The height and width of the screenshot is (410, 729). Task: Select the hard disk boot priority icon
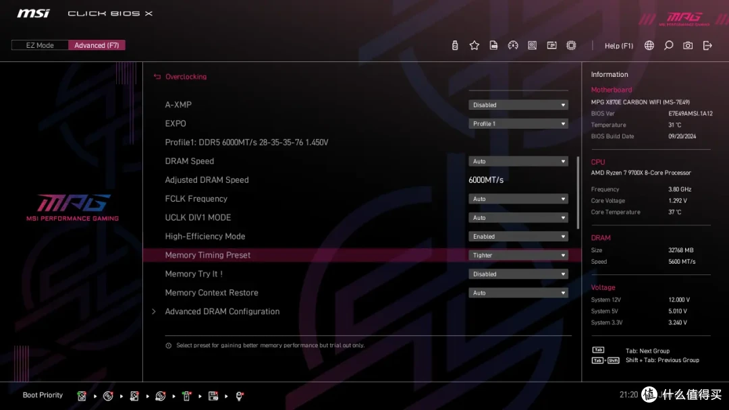click(82, 396)
